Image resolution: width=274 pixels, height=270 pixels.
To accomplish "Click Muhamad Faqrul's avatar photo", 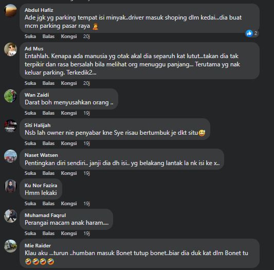I will click(10, 216).
